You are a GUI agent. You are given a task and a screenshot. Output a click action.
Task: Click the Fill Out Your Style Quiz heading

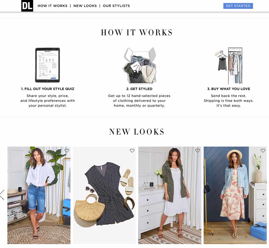(48, 89)
